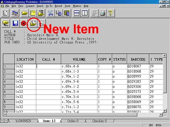Click the vertical scrollbar thumb of table
This screenshot has width=170, height=127.
coord(165,75)
